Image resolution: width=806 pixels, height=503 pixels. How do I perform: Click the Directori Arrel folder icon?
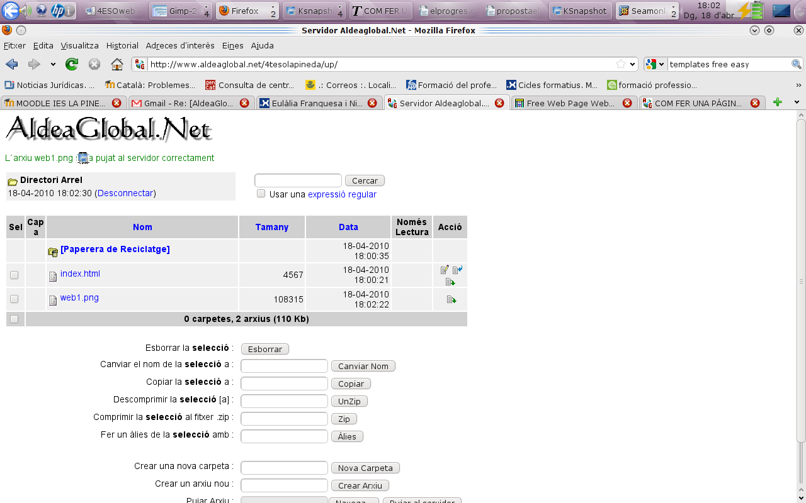tap(13, 181)
